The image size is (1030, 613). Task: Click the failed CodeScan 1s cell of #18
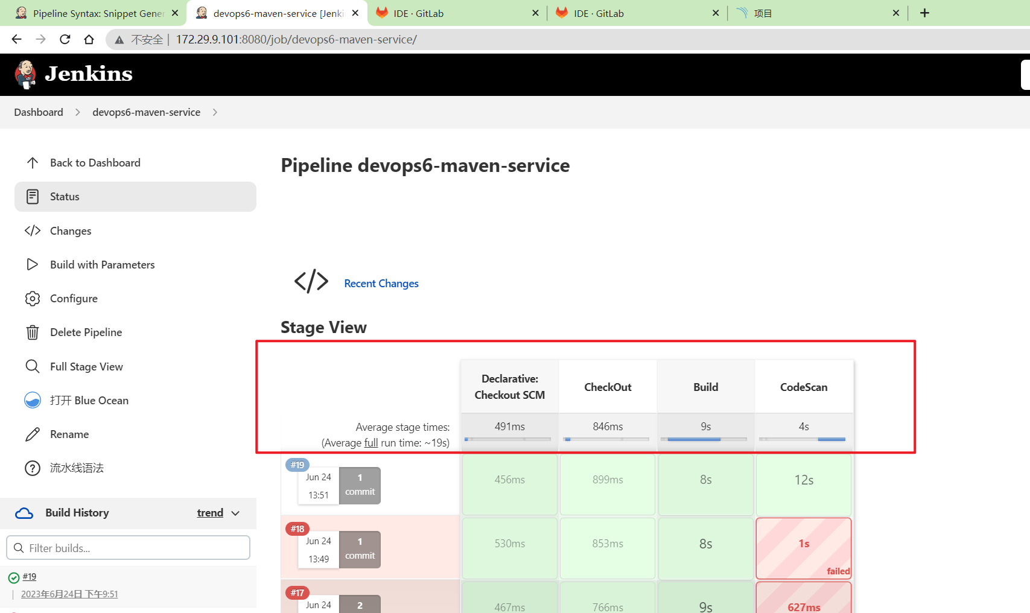pos(804,548)
